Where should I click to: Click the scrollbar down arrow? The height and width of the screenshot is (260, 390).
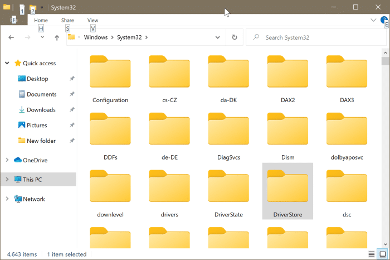click(x=386, y=244)
